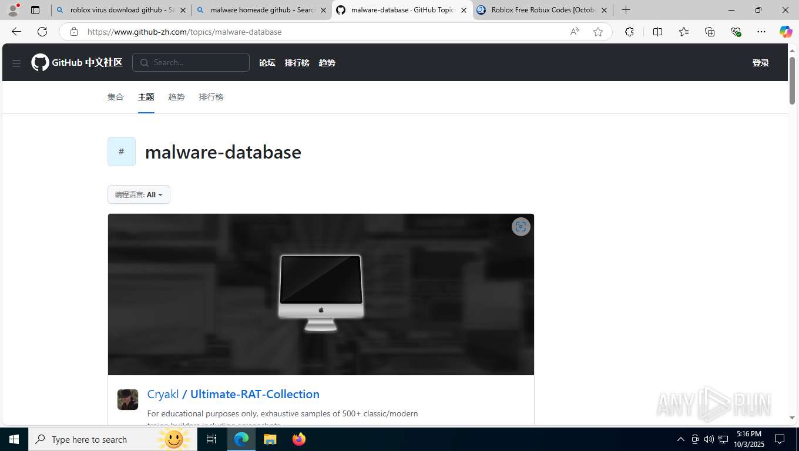
Task: Open the Split screen icon
Action: pyautogui.click(x=657, y=32)
